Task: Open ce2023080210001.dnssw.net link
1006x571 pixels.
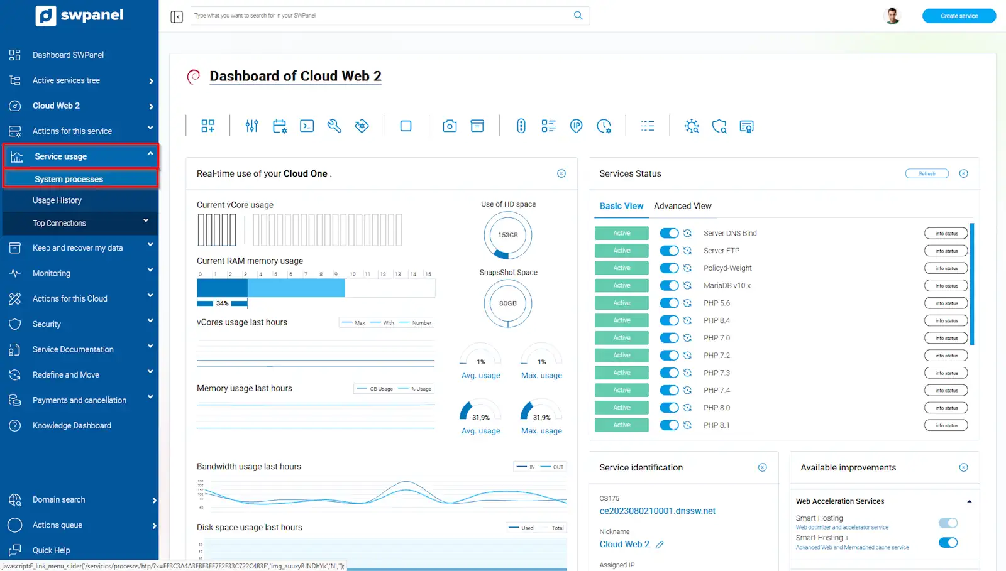Action: click(x=657, y=511)
